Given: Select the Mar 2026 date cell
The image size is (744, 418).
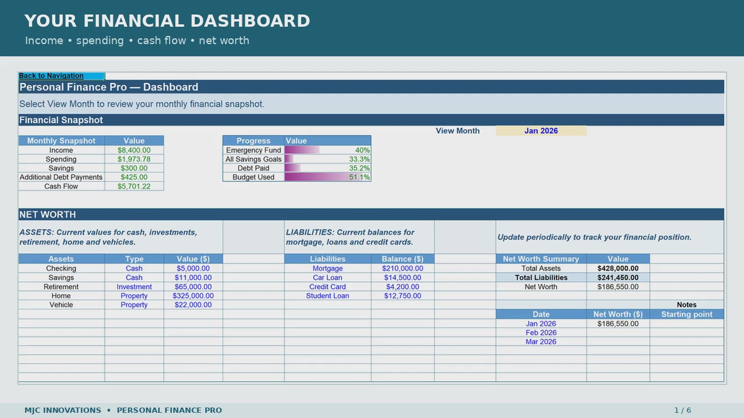Looking at the screenshot, I should [x=541, y=341].
